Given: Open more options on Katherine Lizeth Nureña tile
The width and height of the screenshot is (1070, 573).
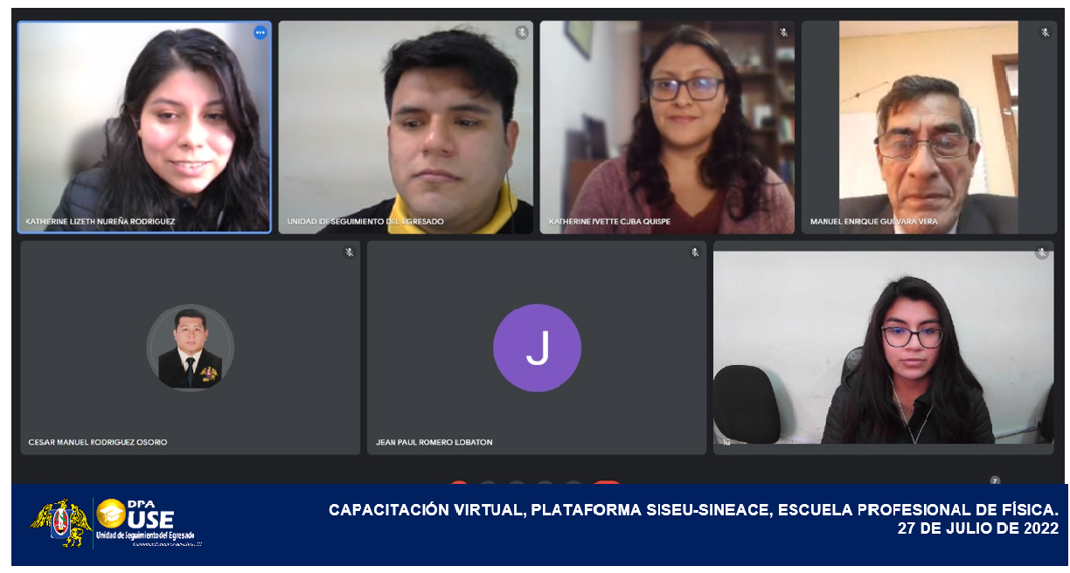Looking at the screenshot, I should (x=260, y=33).
